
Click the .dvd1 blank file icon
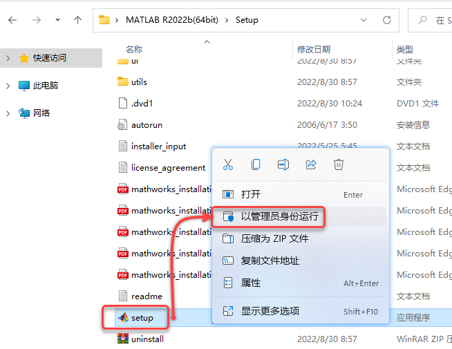pyautogui.click(x=123, y=103)
